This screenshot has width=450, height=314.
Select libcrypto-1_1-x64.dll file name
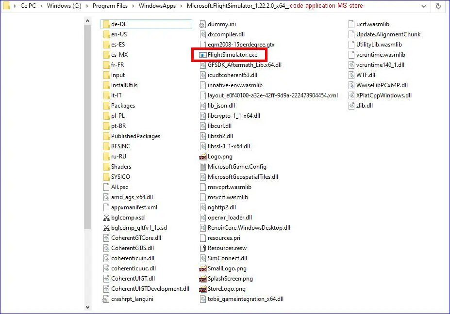(x=234, y=116)
